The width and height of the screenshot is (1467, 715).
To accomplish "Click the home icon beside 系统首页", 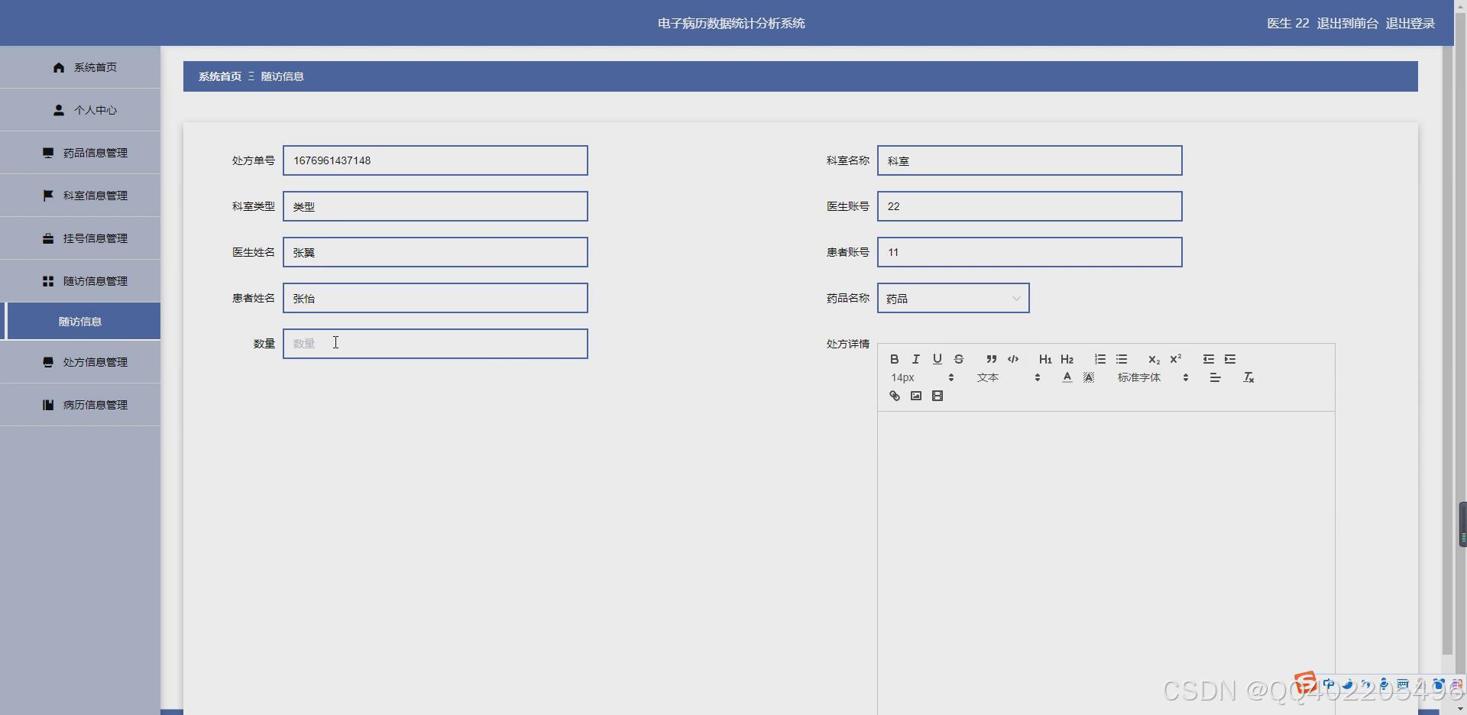I will [59, 67].
